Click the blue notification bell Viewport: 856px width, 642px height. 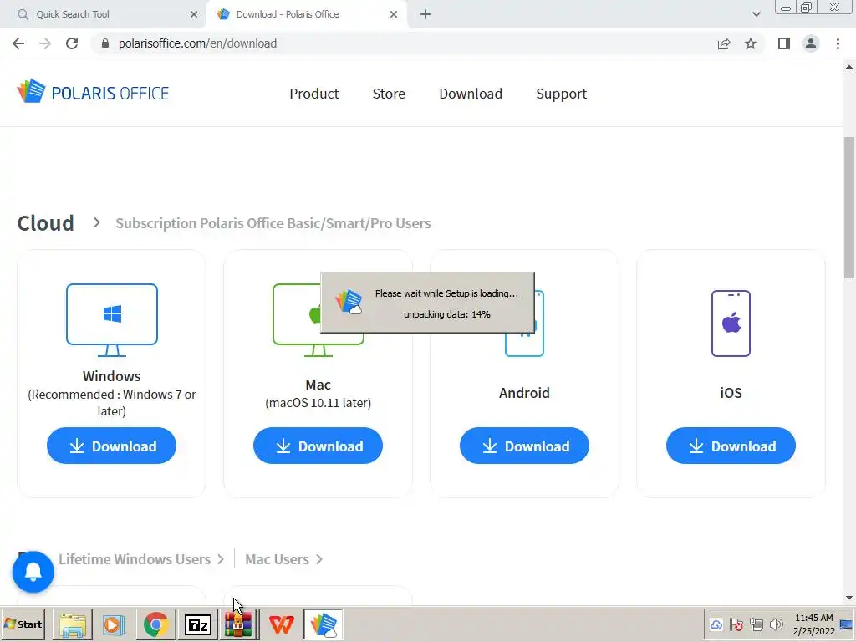coord(33,572)
